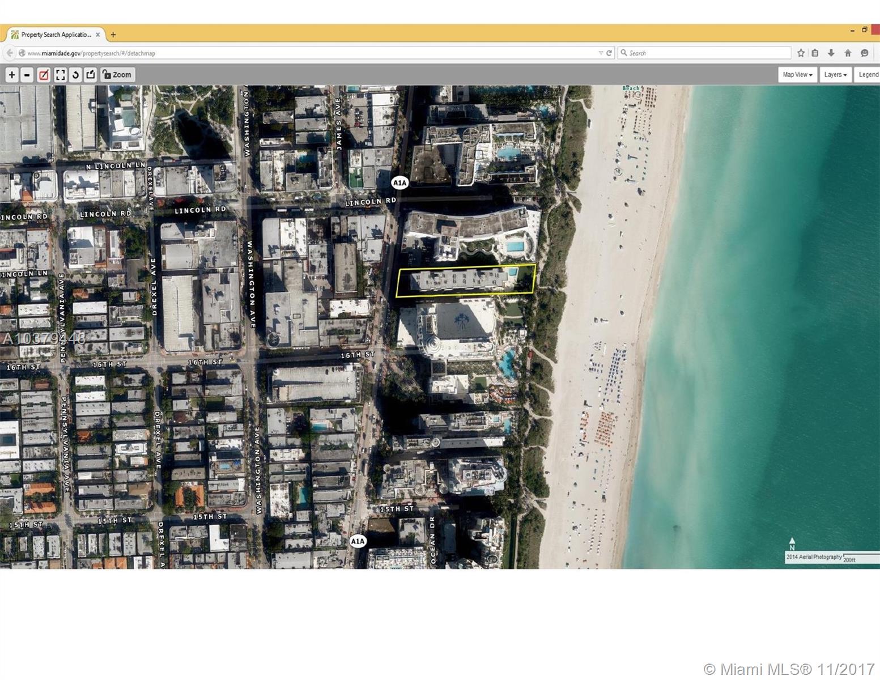Expand the Map View dropdown
Screen dimensions: 880x680
click(x=797, y=75)
